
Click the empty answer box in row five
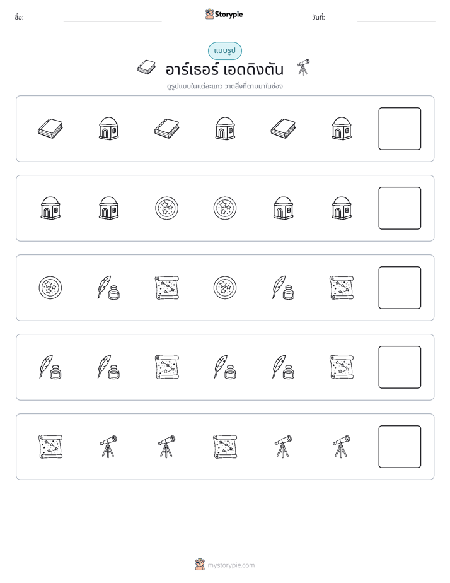click(x=400, y=447)
